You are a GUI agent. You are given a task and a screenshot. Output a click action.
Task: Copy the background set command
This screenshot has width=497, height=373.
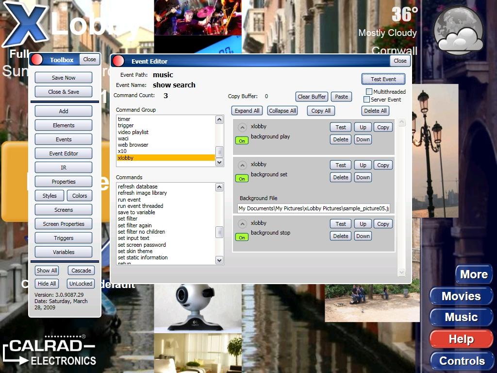point(383,165)
